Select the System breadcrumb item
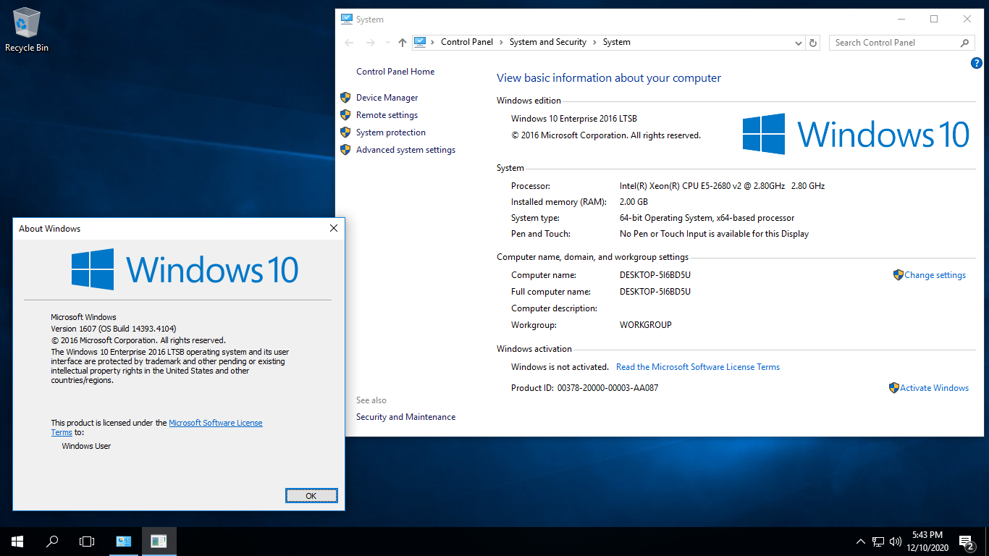 (617, 42)
